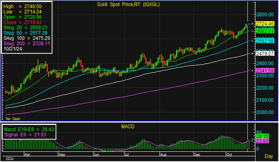Select the Close = 2719.43 value
279x162 pixels.
[22, 22]
